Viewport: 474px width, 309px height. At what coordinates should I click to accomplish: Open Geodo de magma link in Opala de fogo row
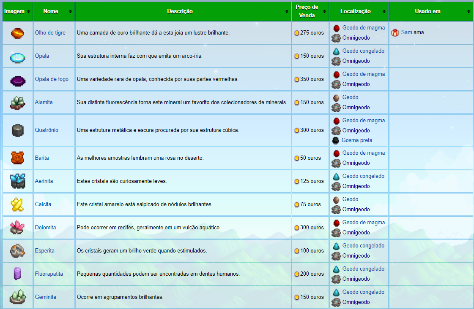[364, 74]
